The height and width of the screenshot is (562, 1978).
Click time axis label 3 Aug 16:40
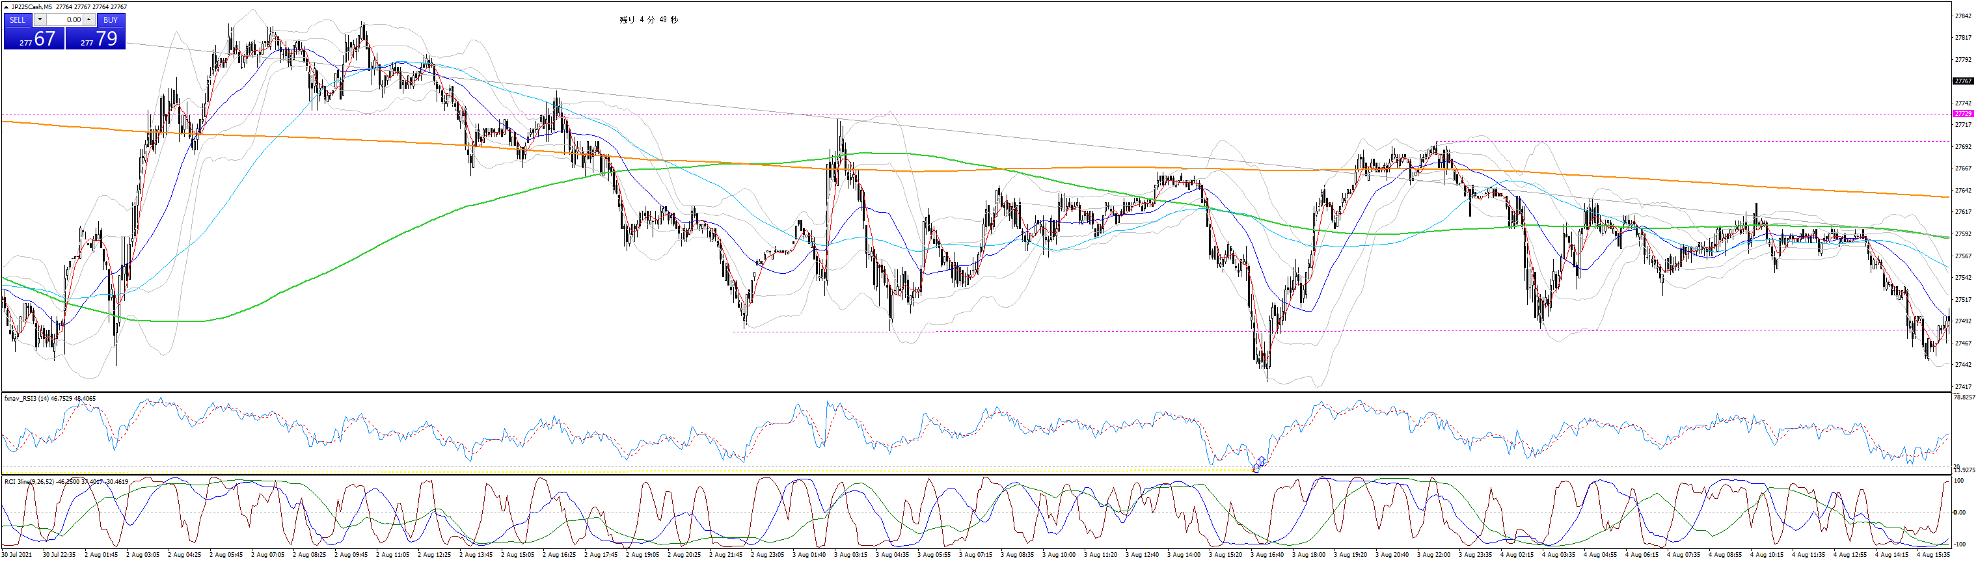point(1267,554)
